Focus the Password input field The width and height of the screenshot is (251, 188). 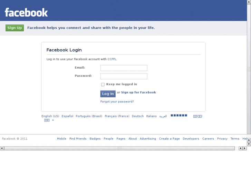tap(124, 76)
